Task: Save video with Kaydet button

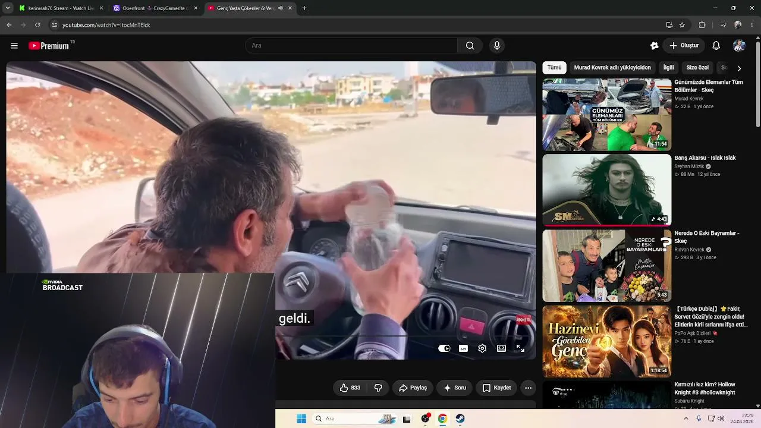Action: (x=496, y=388)
